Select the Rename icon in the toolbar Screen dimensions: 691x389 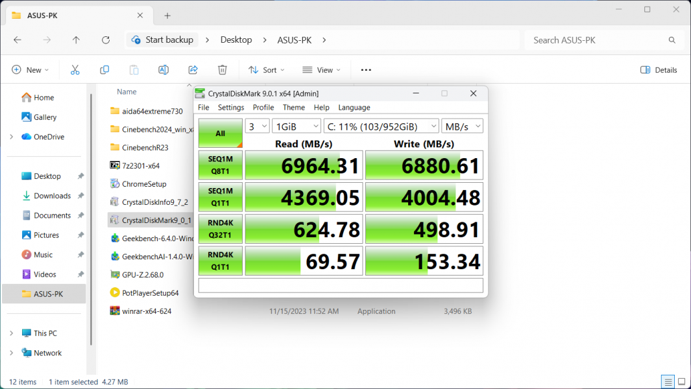tap(163, 69)
